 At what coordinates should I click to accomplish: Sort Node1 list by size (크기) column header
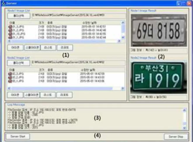[x=41, y=23]
